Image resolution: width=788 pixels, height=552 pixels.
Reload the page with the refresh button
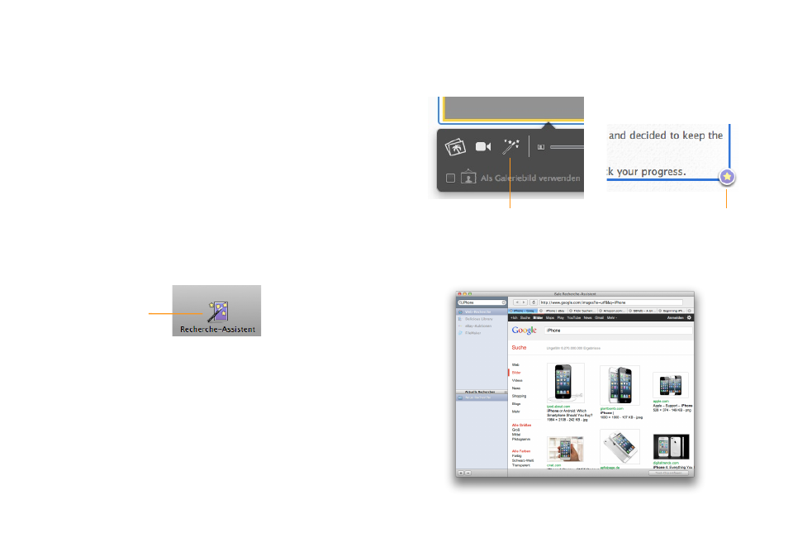pos(534,302)
